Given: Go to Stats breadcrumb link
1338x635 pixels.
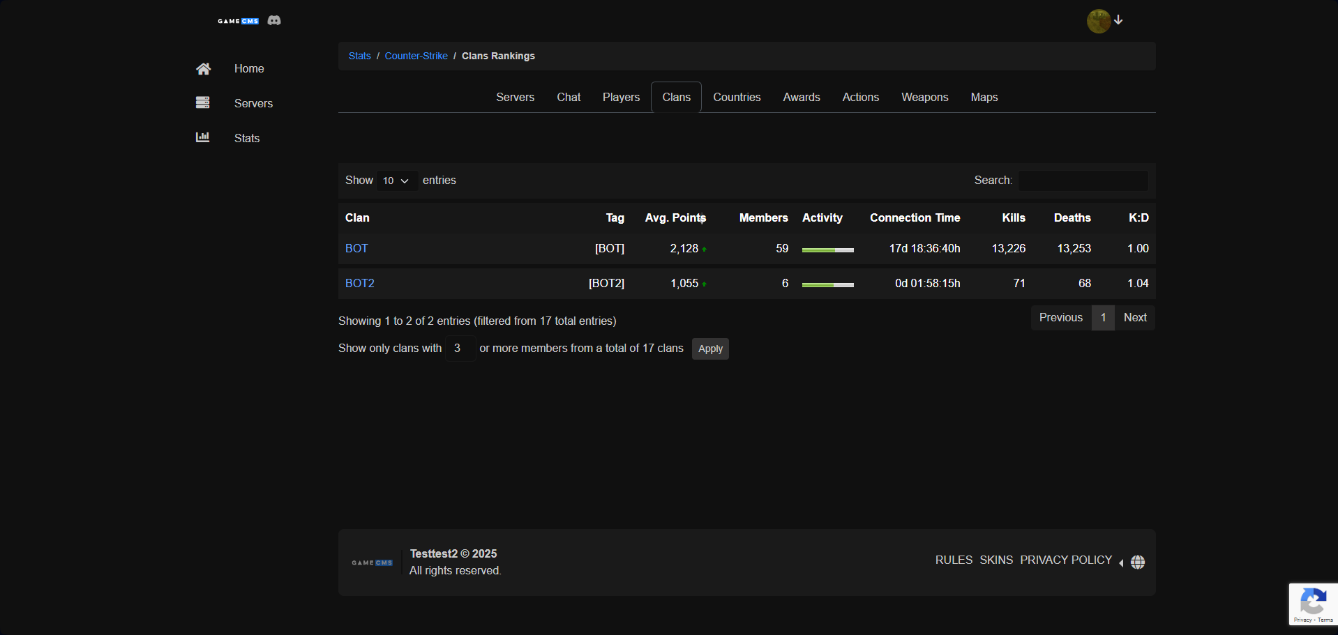Looking at the screenshot, I should click(359, 56).
